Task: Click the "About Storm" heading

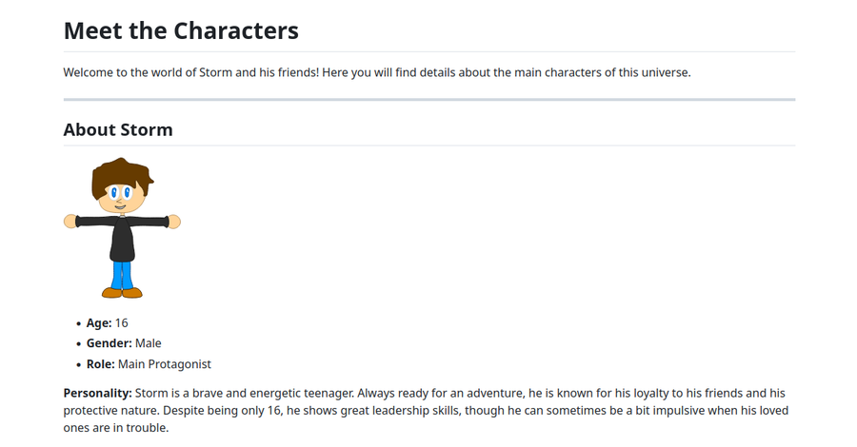Action: point(118,129)
